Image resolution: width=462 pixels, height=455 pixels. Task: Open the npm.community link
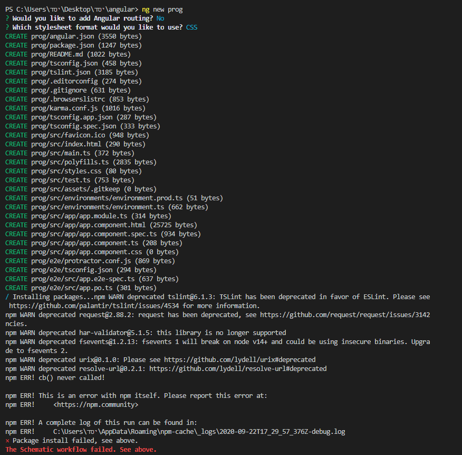pyautogui.click(x=96, y=404)
